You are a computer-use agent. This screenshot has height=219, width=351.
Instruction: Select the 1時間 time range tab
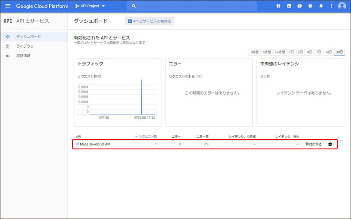pyautogui.click(x=254, y=52)
